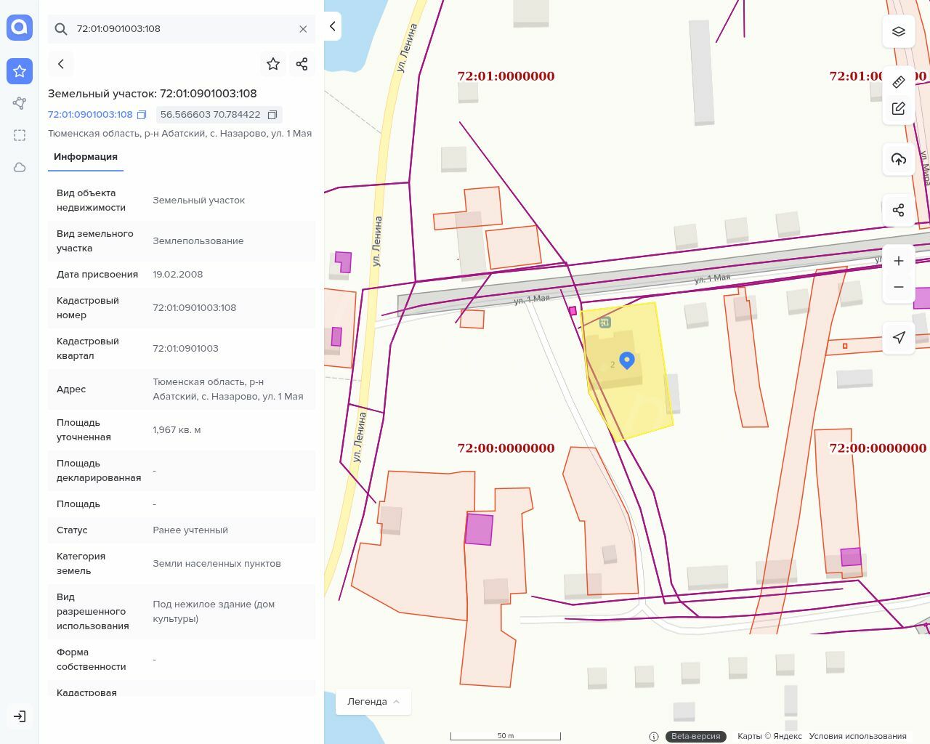Zoom in on the map
This screenshot has width=930, height=744.
tap(898, 261)
